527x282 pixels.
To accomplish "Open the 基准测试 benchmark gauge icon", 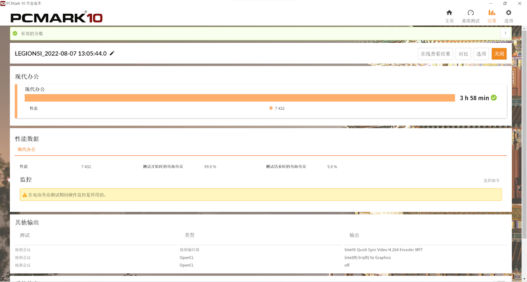I will pyautogui.click(x=471, y=13).
